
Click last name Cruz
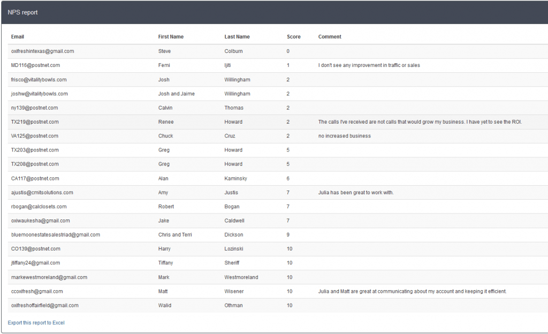pos(230,136)
